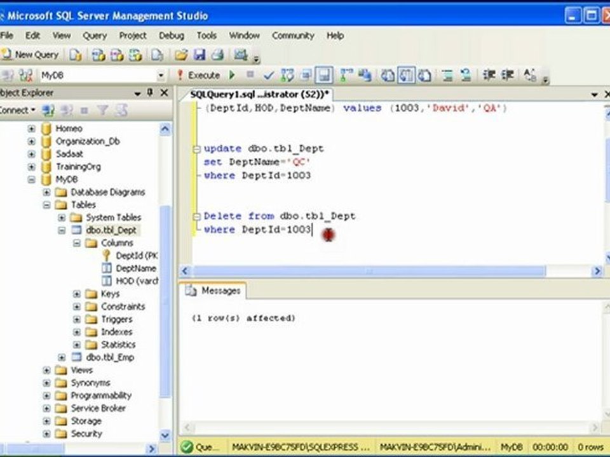Screen dimensions: 610x457
Task: Open the Community menu
Action: click(x=293, y=36)
